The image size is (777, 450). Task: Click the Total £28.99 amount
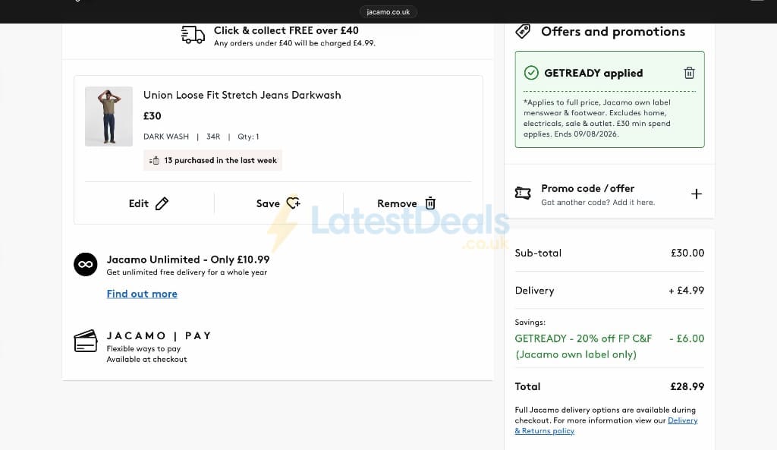(x=687, y=386)
